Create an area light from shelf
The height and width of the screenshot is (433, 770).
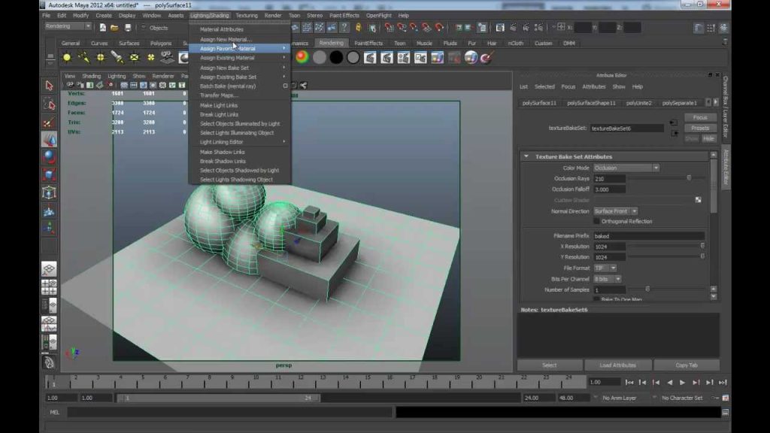[x=134, y=57]
